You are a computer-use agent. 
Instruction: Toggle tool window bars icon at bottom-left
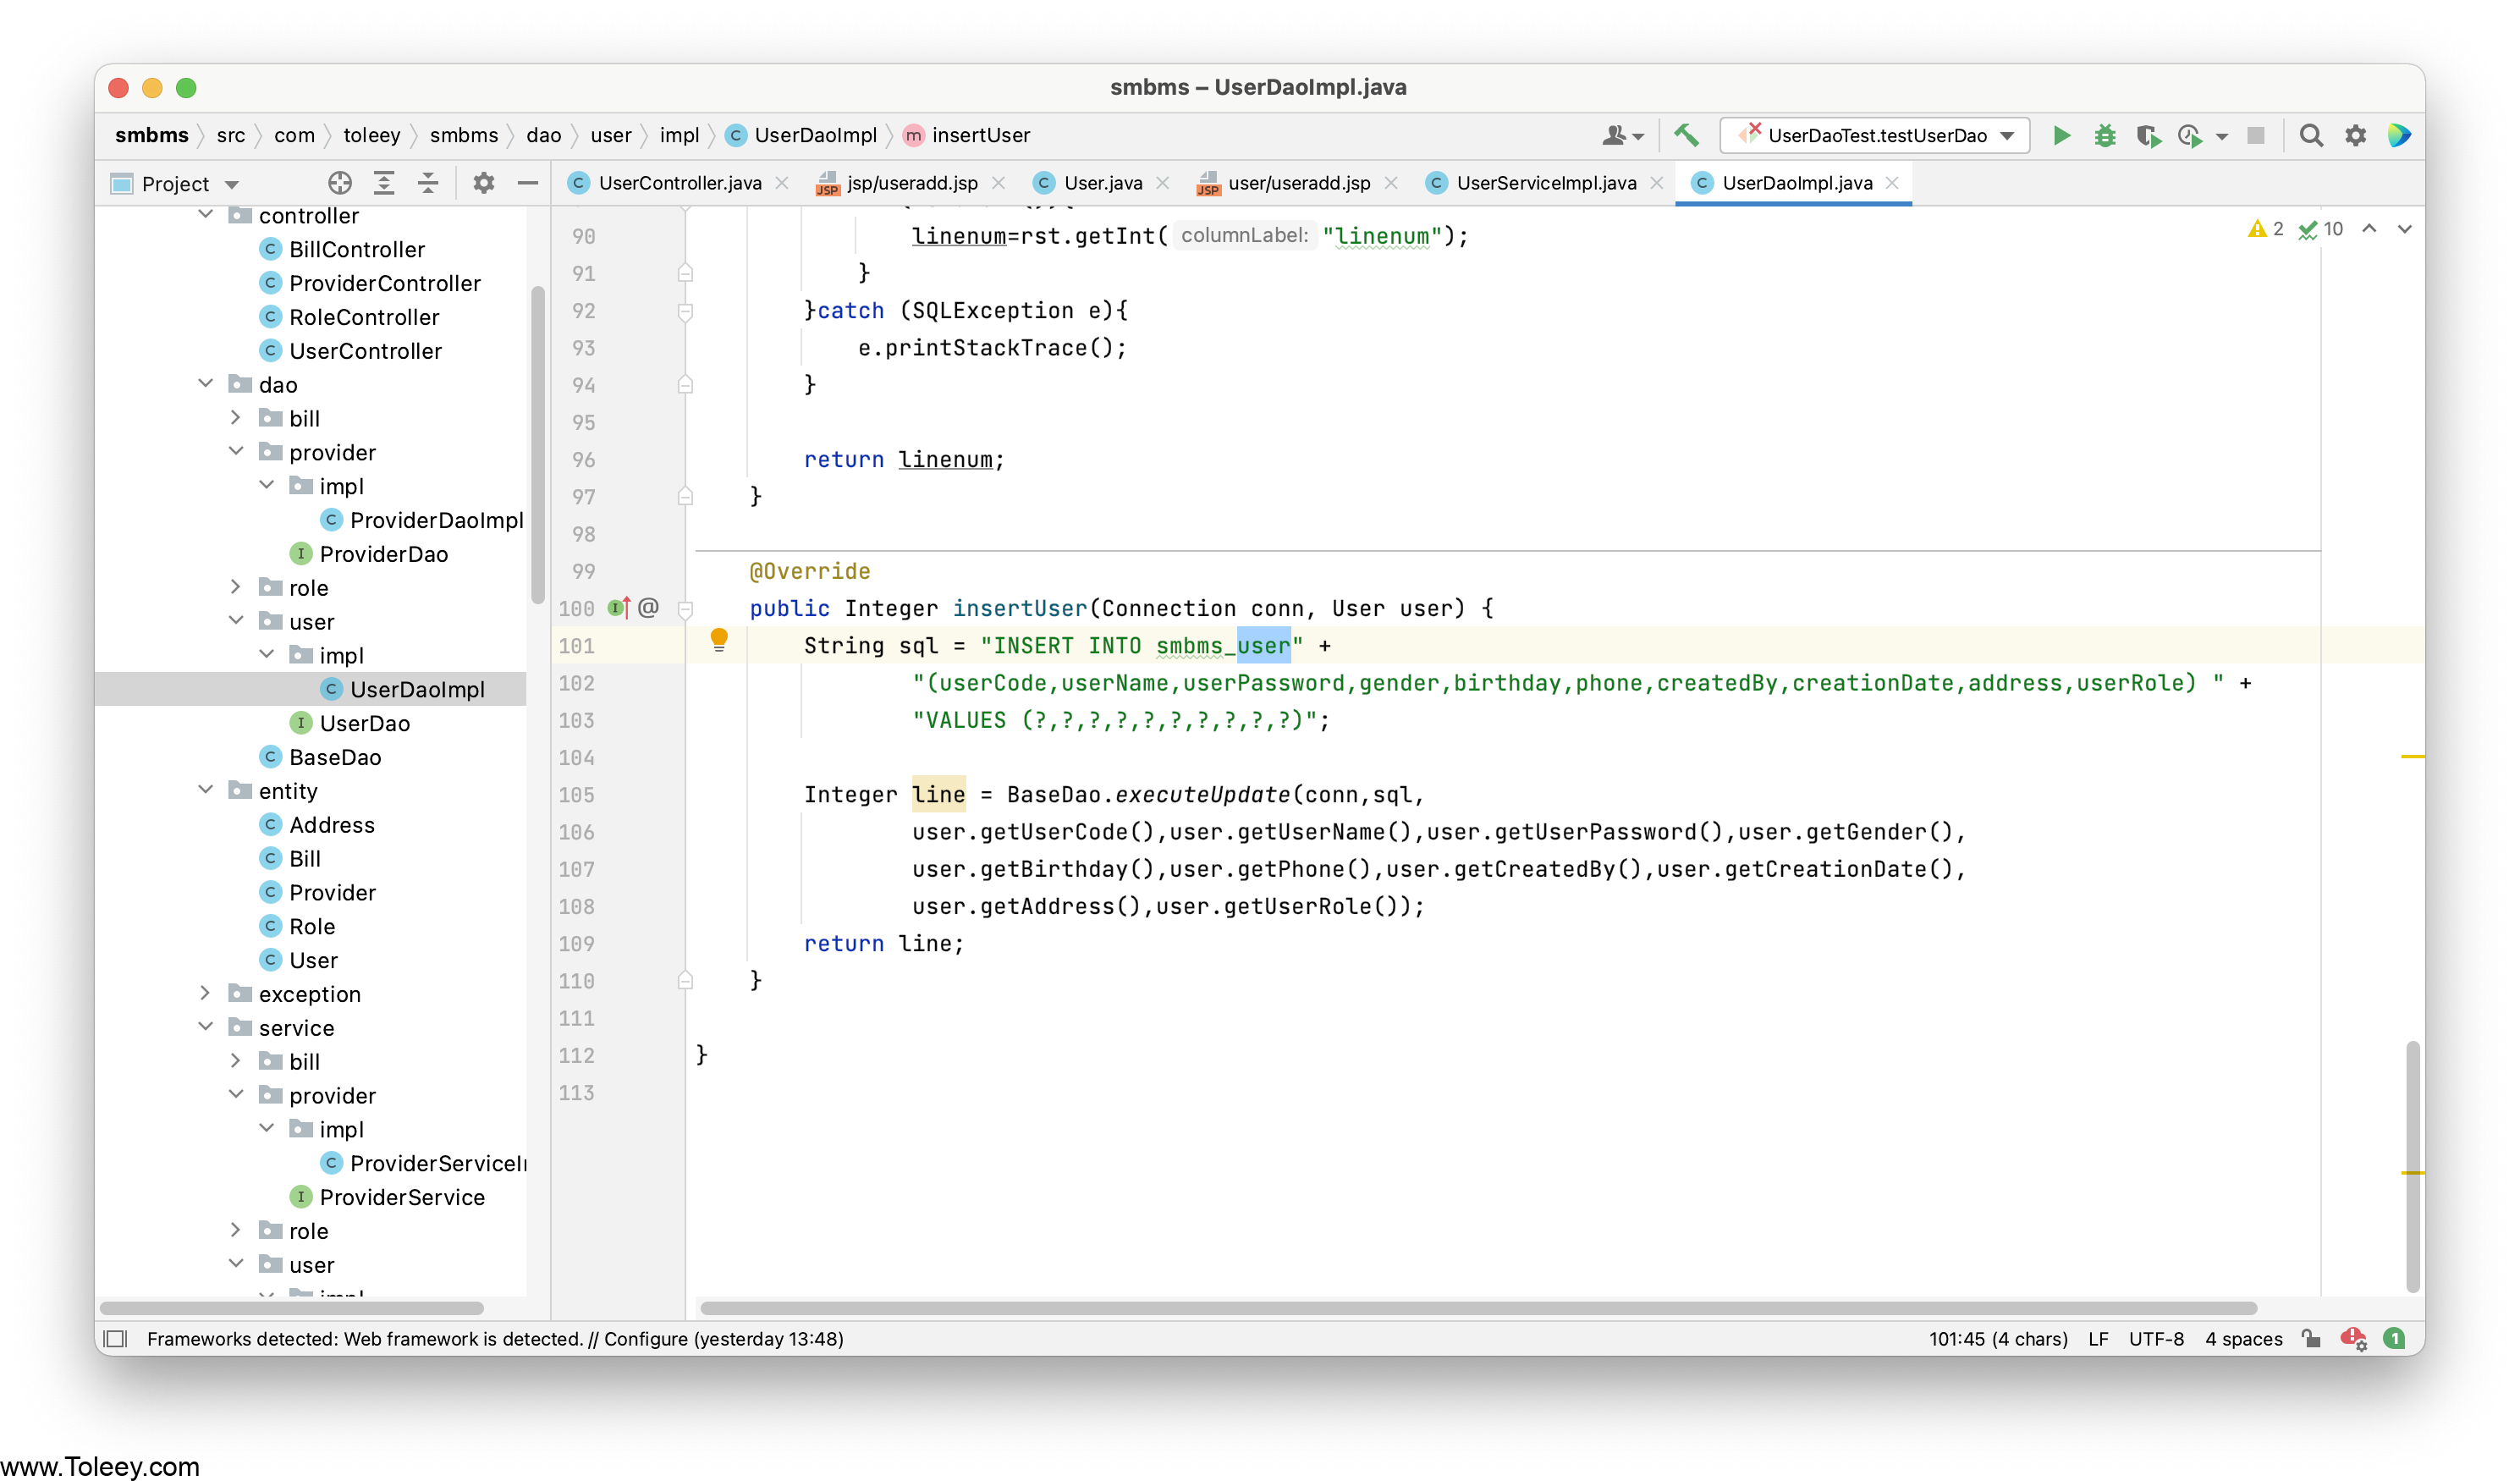[x=116, y=1338]
